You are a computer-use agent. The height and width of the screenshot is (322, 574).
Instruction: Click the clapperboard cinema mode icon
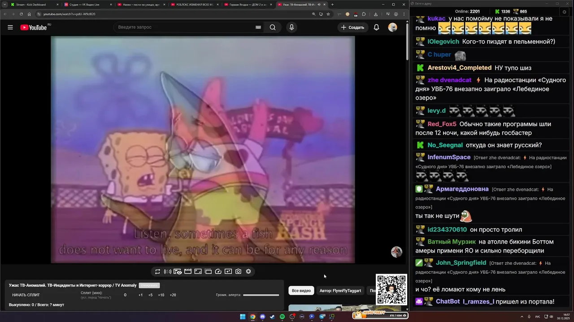coord(188,271)
